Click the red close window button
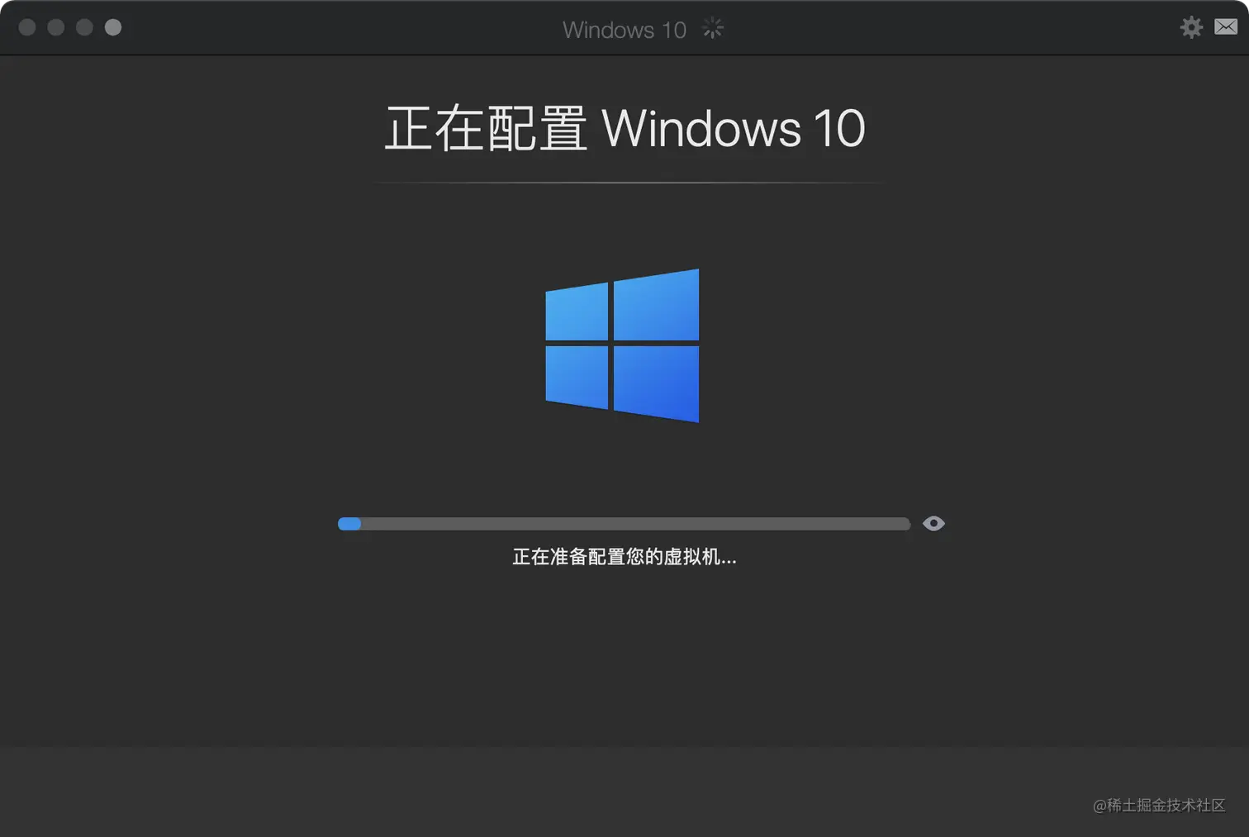 (27, 27)
